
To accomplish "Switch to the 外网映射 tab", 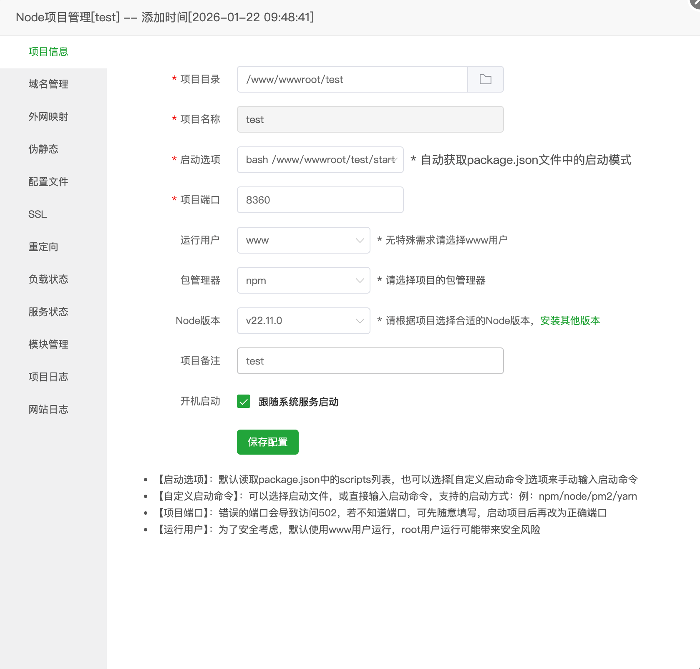I will [x=53, y=117].
